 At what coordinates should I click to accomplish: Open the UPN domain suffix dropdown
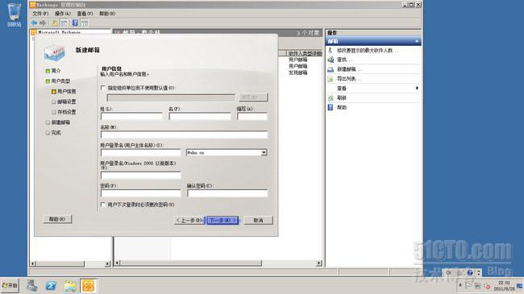pyautogui.click(x=264, y=153)
